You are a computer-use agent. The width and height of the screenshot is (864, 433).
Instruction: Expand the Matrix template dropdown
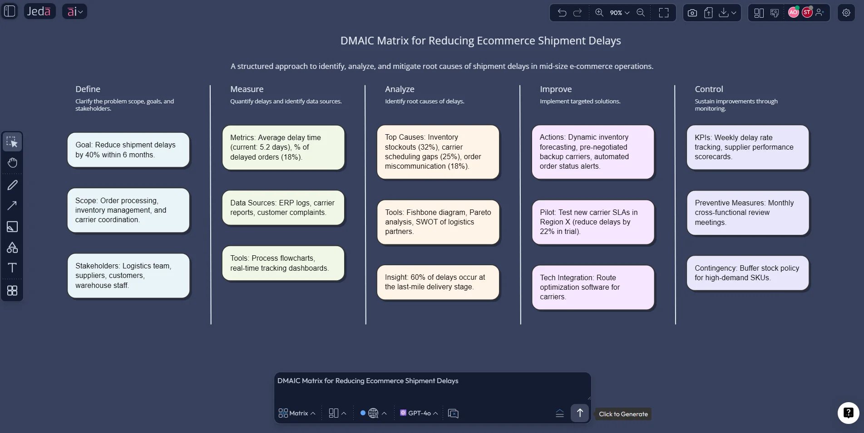[297, 413]
